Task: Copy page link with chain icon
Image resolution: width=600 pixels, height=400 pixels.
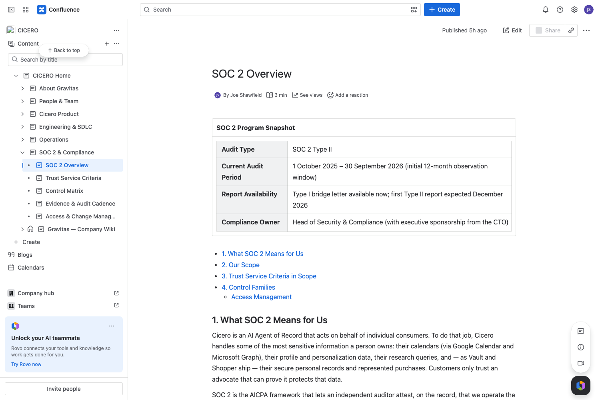Action: pyautogui.click(x=571, y=30)
